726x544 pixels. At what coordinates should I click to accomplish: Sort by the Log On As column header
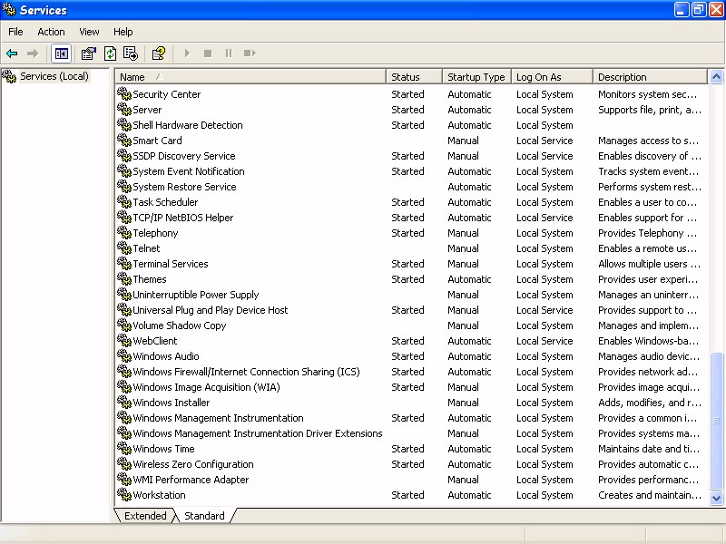click(552, 77)
